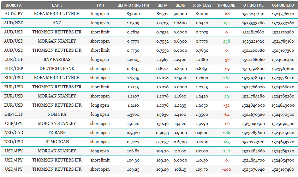Click the NOMURA bank name
This screenshot has height=177, width=298.
pos(57,114)
